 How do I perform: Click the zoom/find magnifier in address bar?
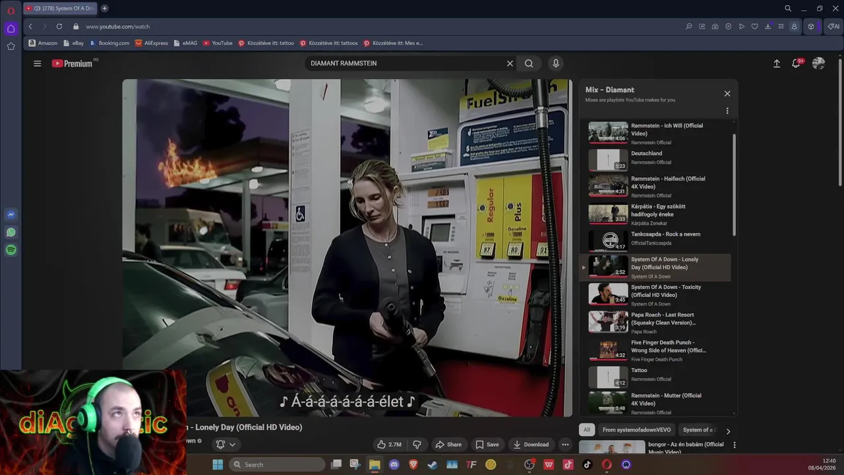click(689, 26)
